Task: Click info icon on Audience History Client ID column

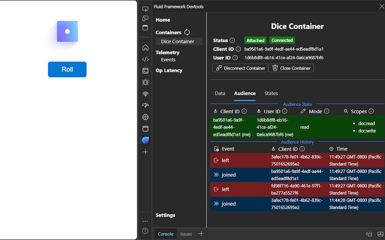Action: (x=302, y=149)
